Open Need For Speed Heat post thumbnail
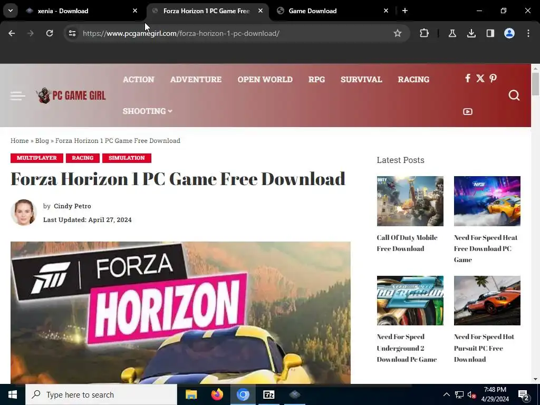This screenshot has width=540, height=405. (x=487, y=201)
